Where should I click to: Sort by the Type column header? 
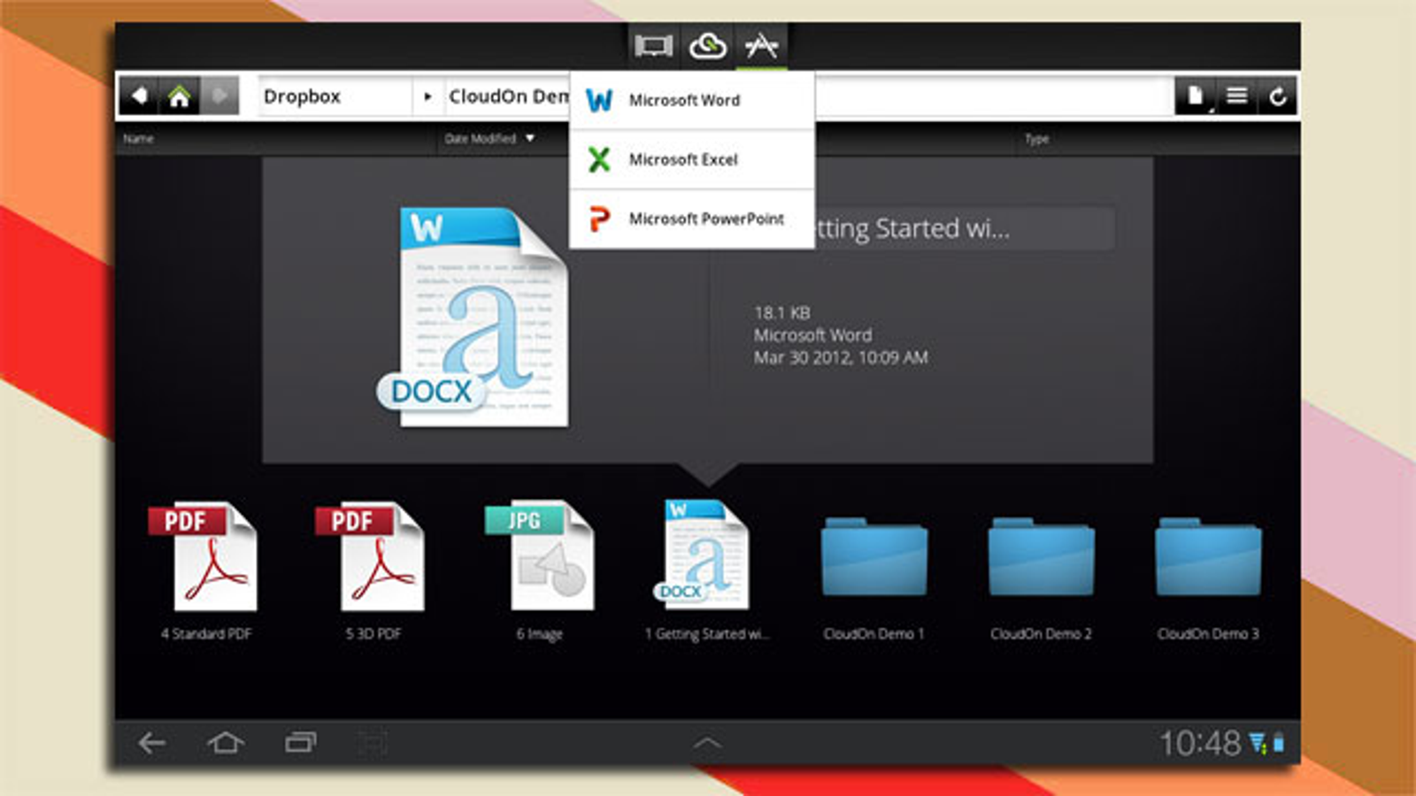(x=1036, y=139)
